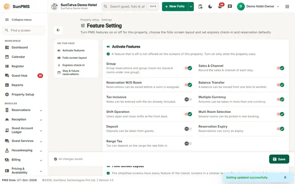The width and height of the screenshot is (295, 184).
Task: Jump to Activate features section
Action: (x=76, y=50)
